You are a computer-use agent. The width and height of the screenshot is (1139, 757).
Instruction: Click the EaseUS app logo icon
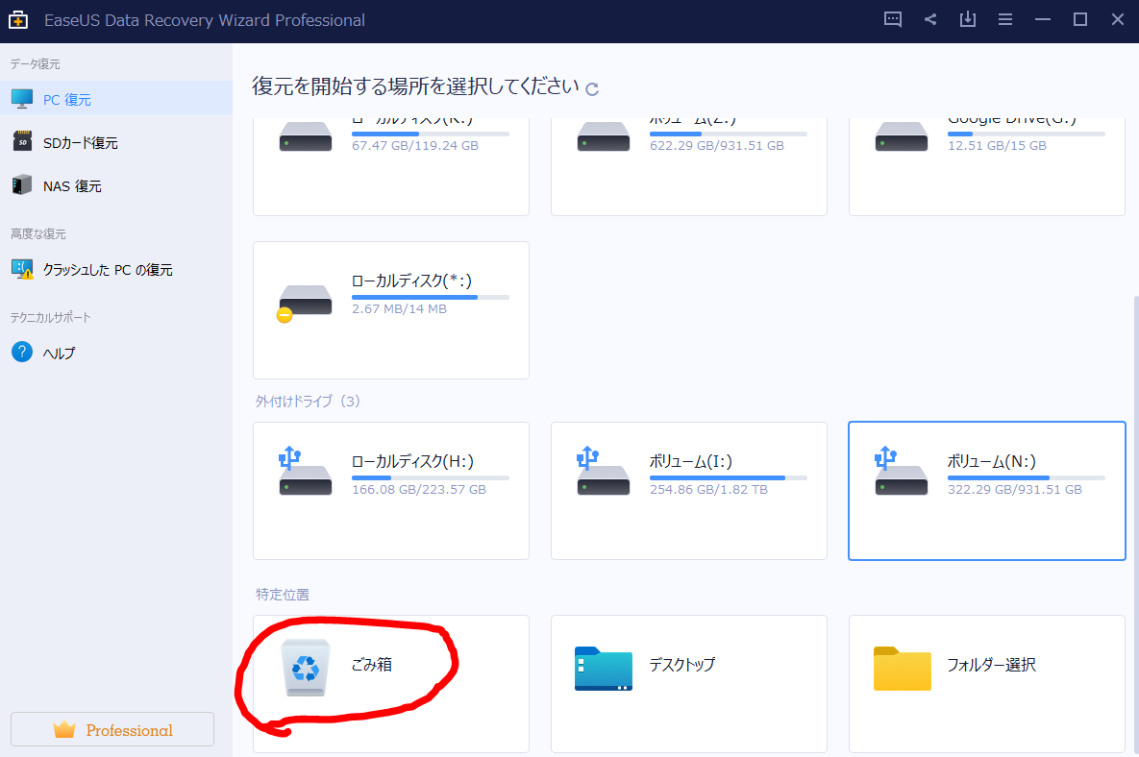click(18, 19)
